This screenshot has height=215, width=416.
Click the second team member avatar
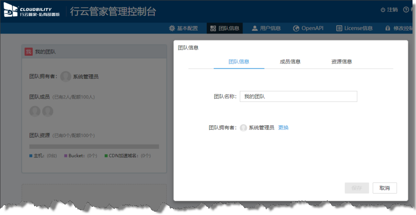[x=48, y=111]
